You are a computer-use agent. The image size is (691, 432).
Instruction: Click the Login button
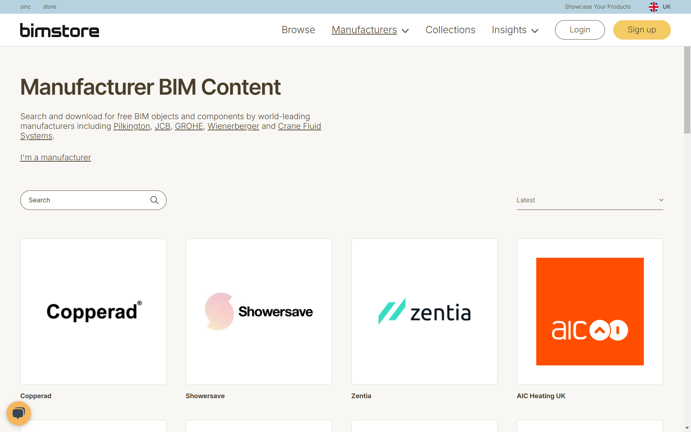[580, 30]
